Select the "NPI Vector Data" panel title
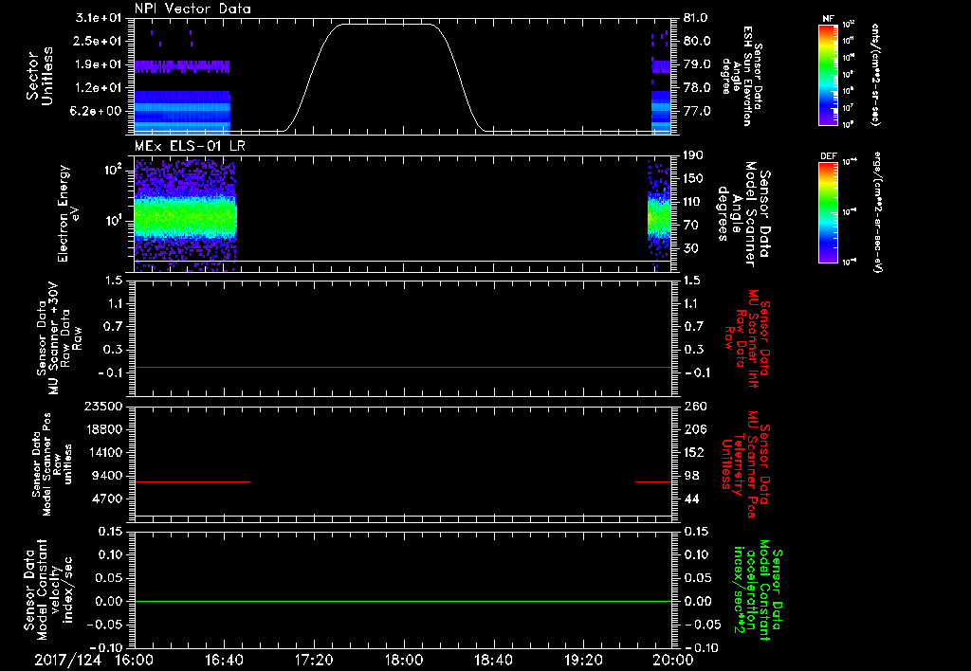971x671 pixels. pyautogui.click(x=192, y=9)
